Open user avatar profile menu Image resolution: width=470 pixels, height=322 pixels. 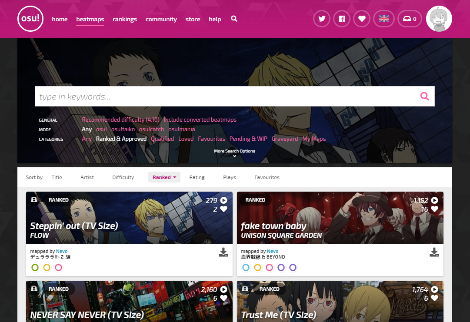[439, 19]
